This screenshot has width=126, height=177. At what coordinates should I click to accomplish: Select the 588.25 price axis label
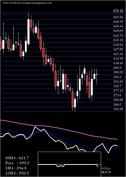click(118, 82)
